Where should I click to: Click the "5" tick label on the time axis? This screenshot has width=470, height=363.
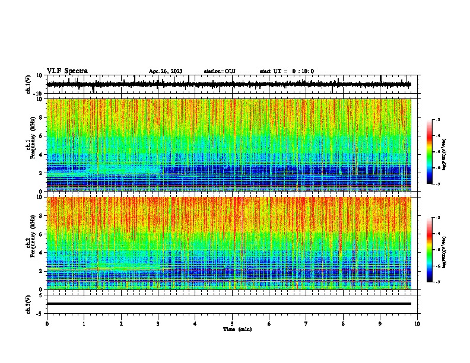pyautogui.click(x=232, y=324)
